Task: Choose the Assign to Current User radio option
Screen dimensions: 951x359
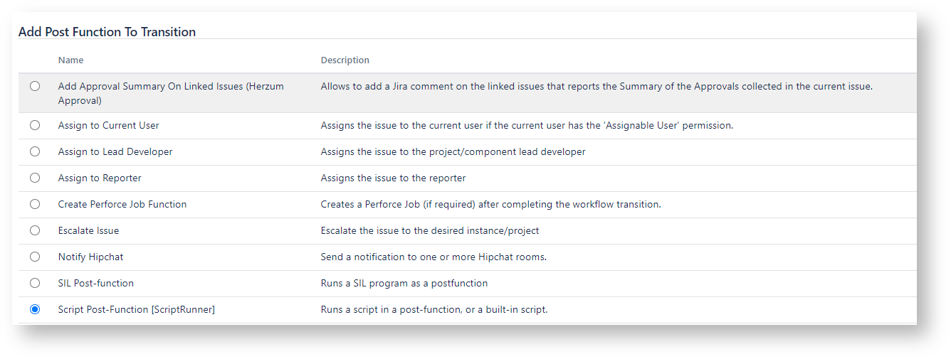Action: tap(35, 125)
